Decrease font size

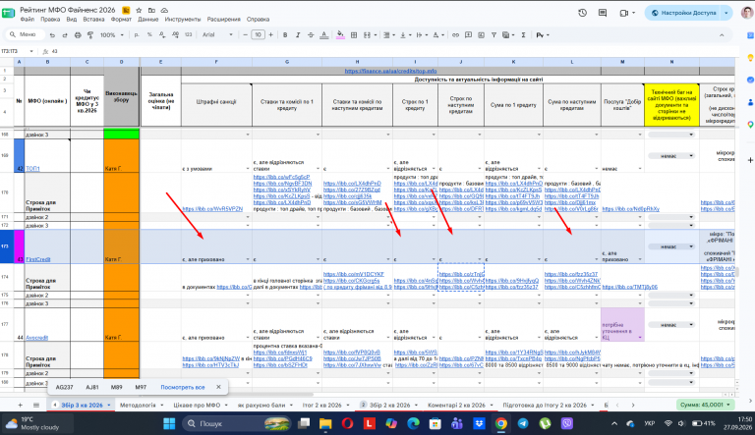click(x=246, y=35)
